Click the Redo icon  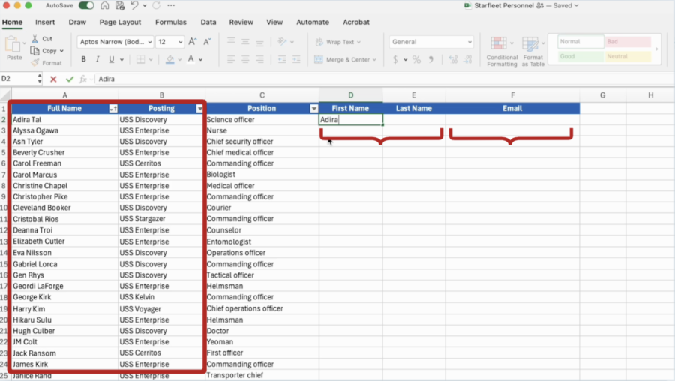coord(156,5)
